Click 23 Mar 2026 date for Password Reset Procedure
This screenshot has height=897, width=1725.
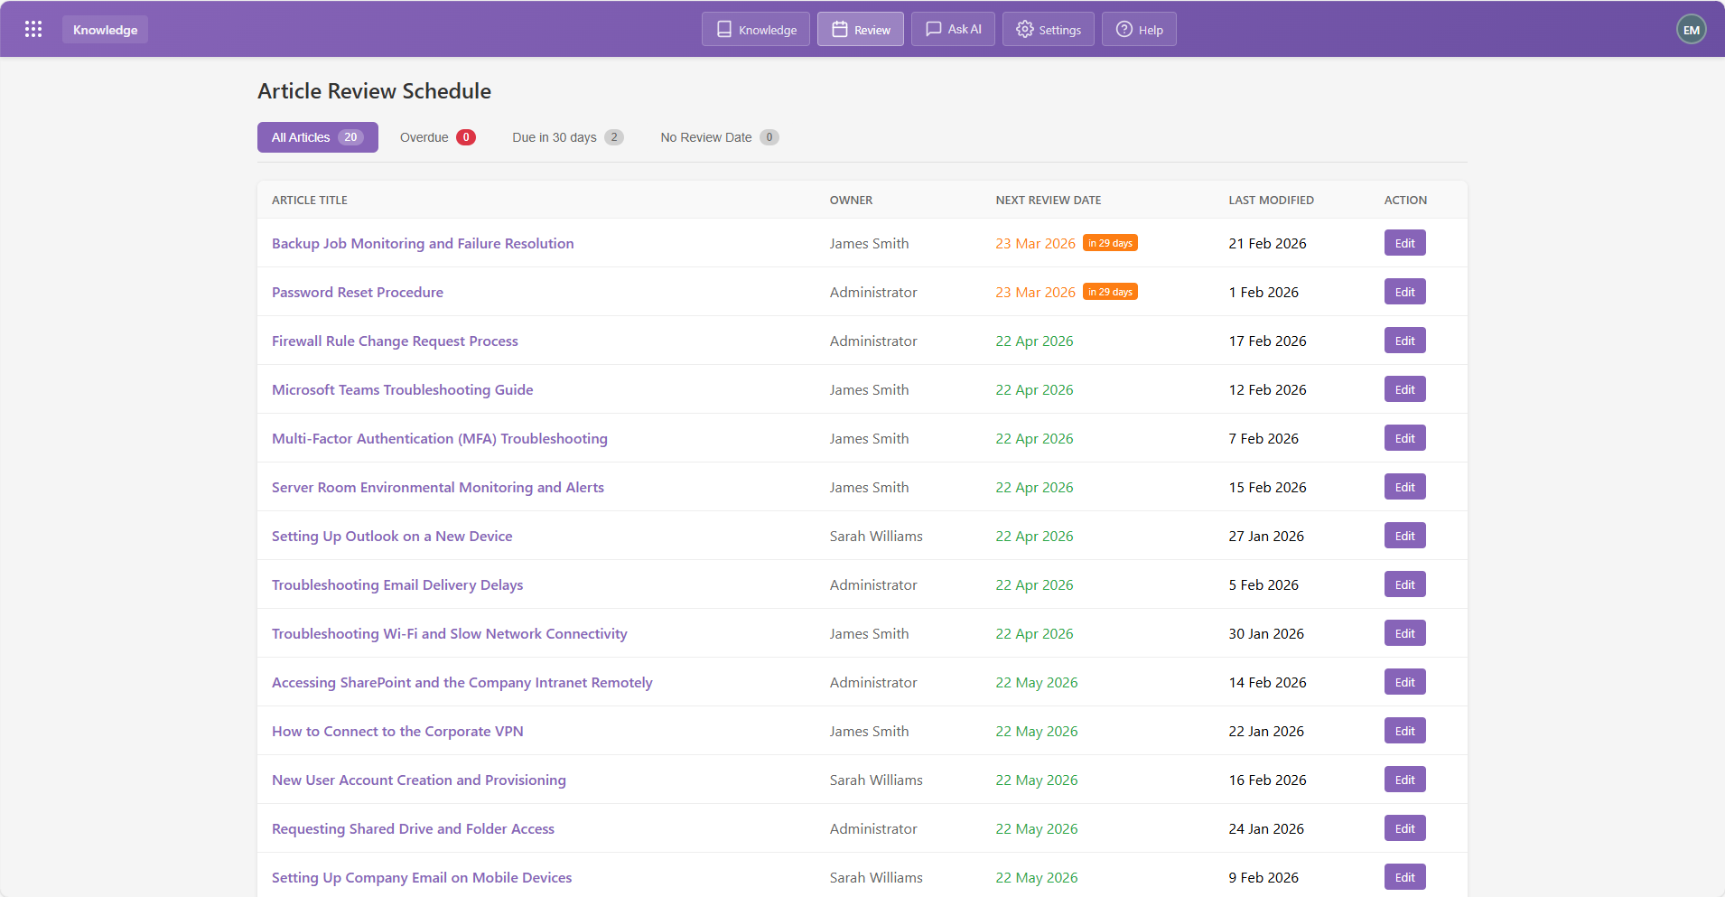pyautogui.click(x=1035, y=292)
